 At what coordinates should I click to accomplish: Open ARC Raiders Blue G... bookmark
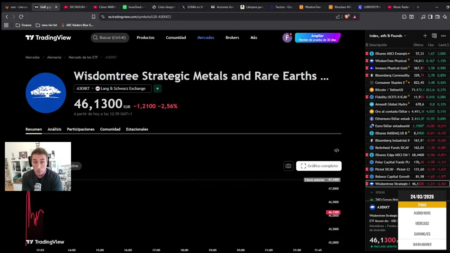(77, 25)
